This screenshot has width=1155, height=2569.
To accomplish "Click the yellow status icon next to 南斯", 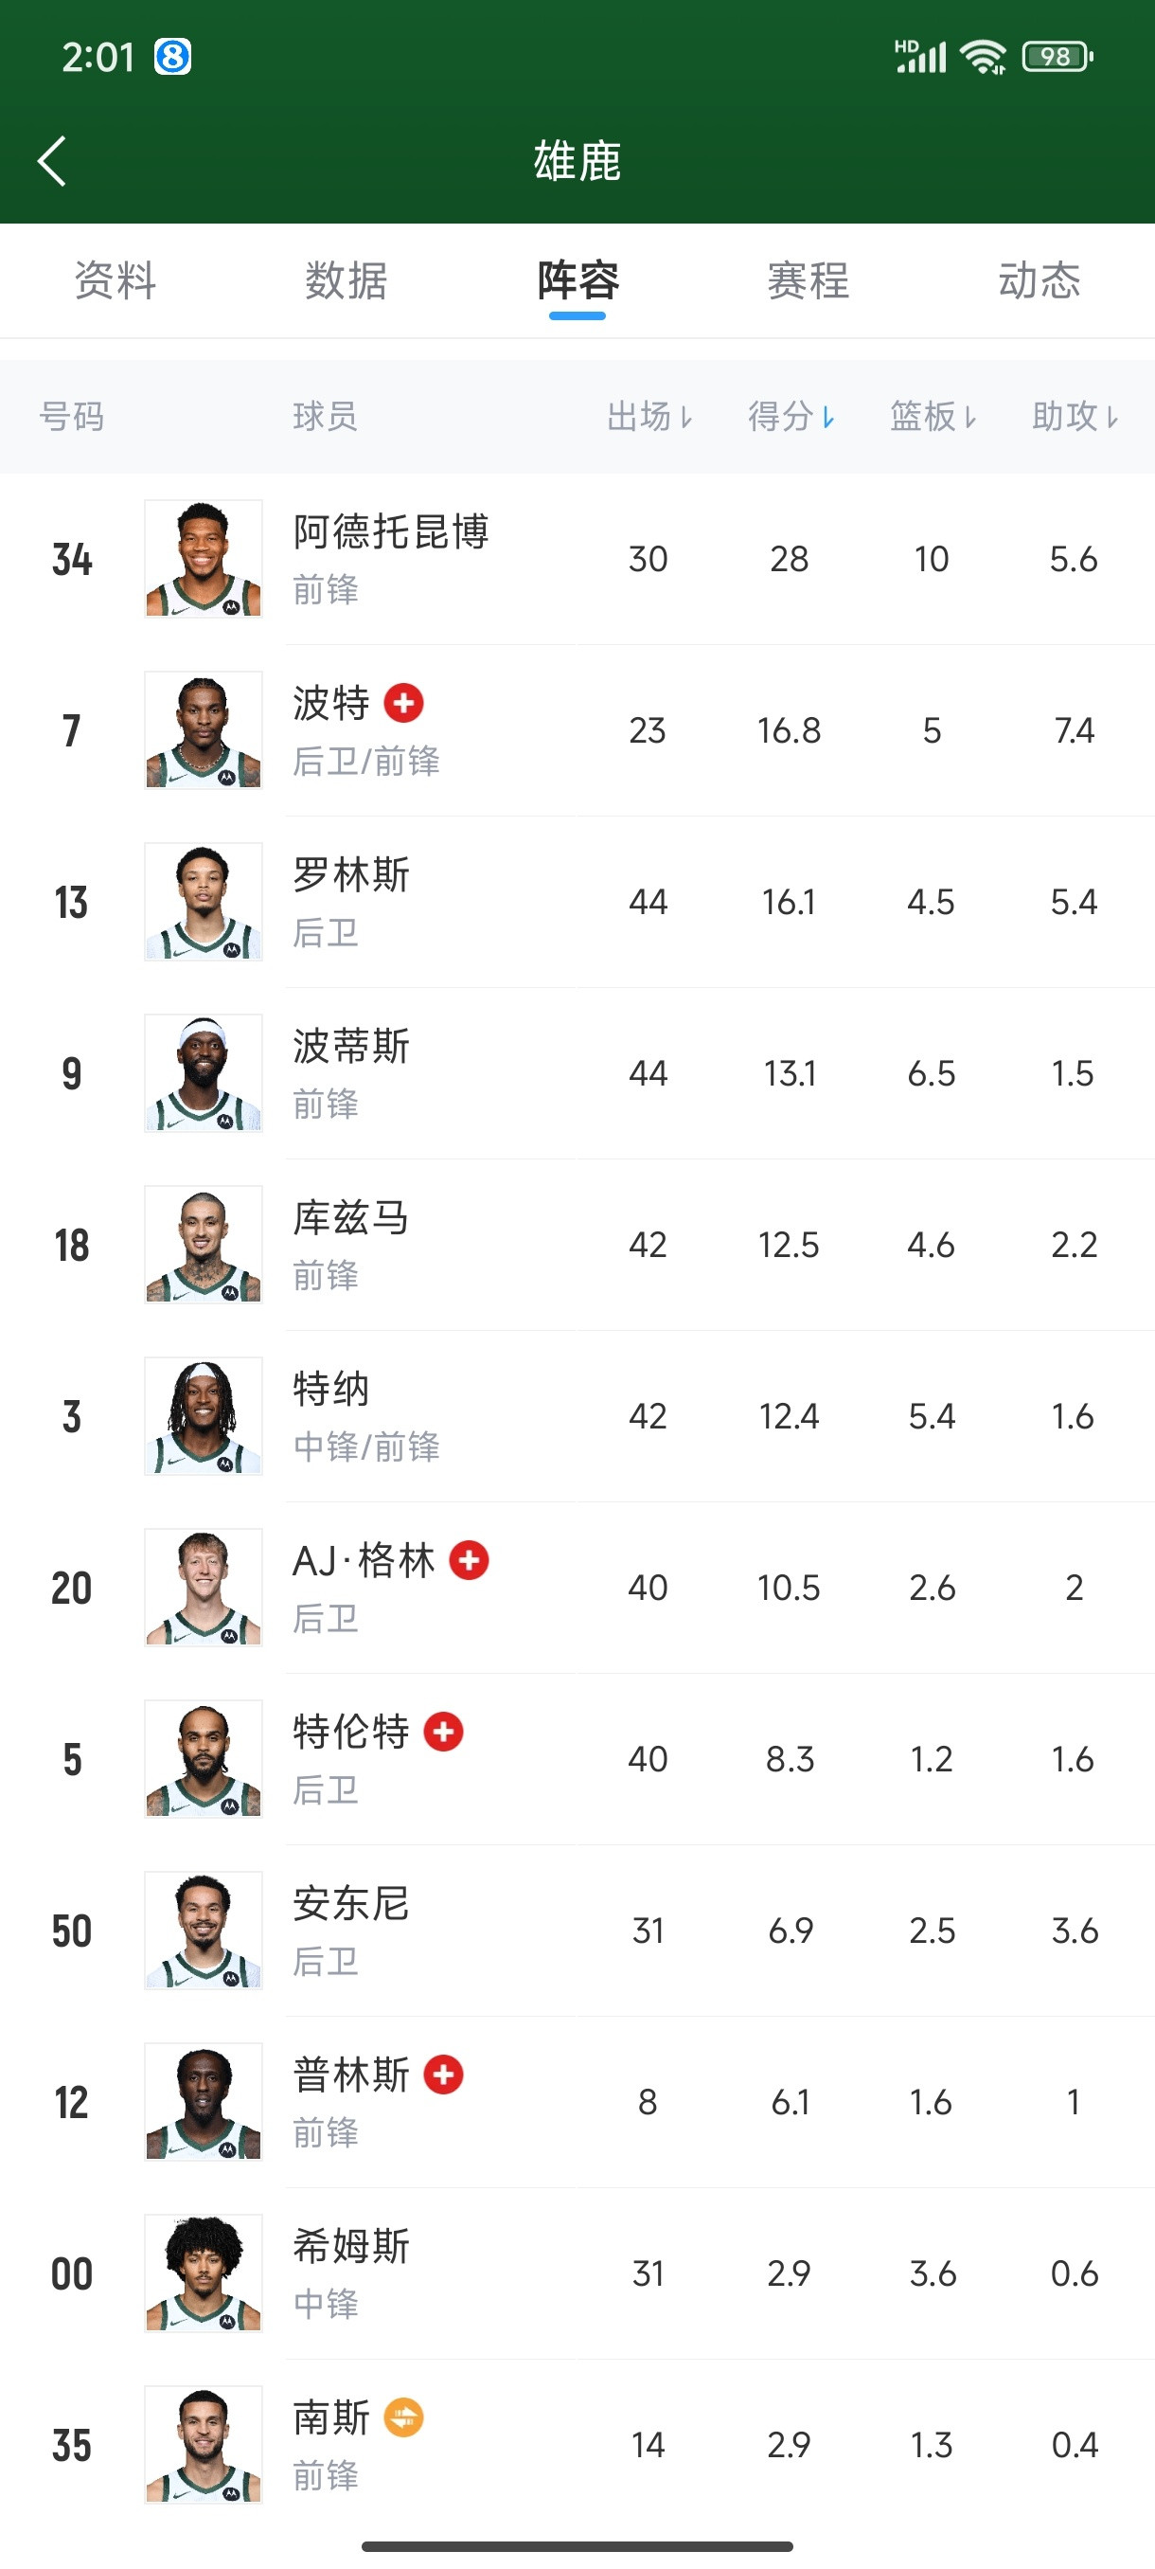I will coord(405,2416).
